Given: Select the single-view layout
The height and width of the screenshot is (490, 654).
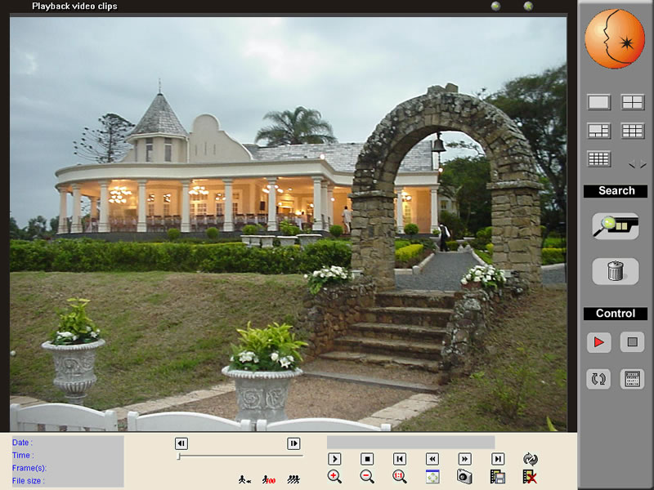Looking at the screenshot, I should tap(599, 102).
